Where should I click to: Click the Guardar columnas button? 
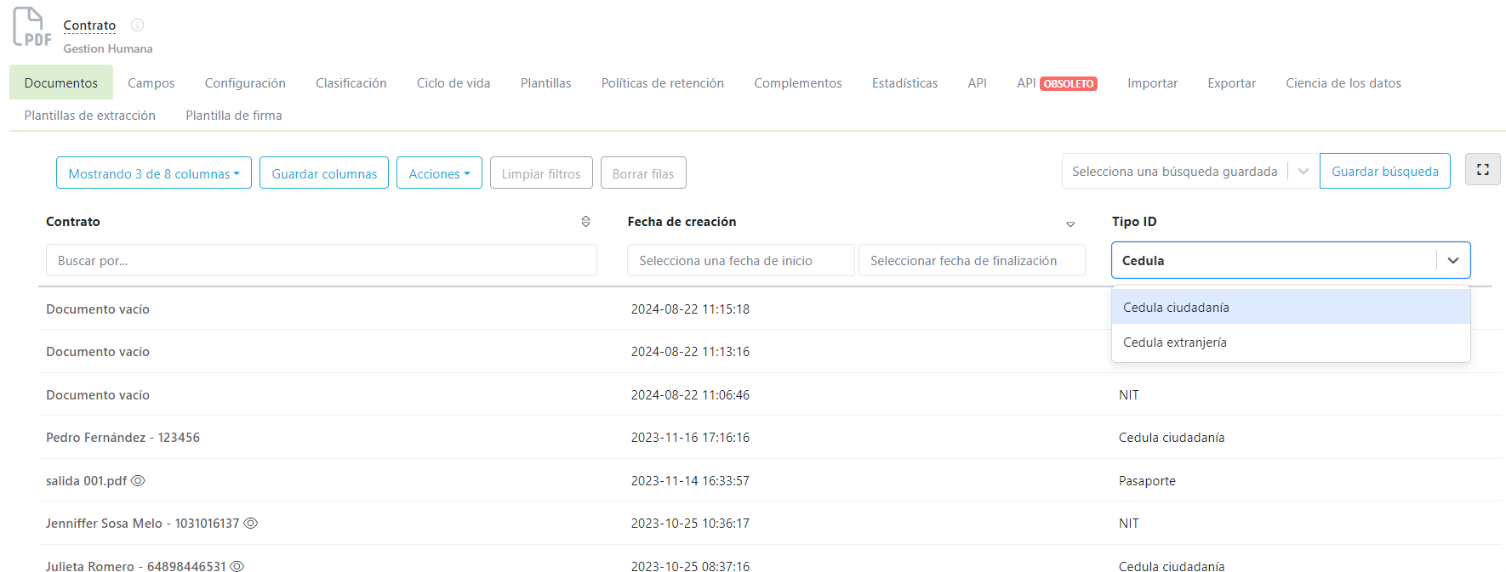tap(324, 173)
